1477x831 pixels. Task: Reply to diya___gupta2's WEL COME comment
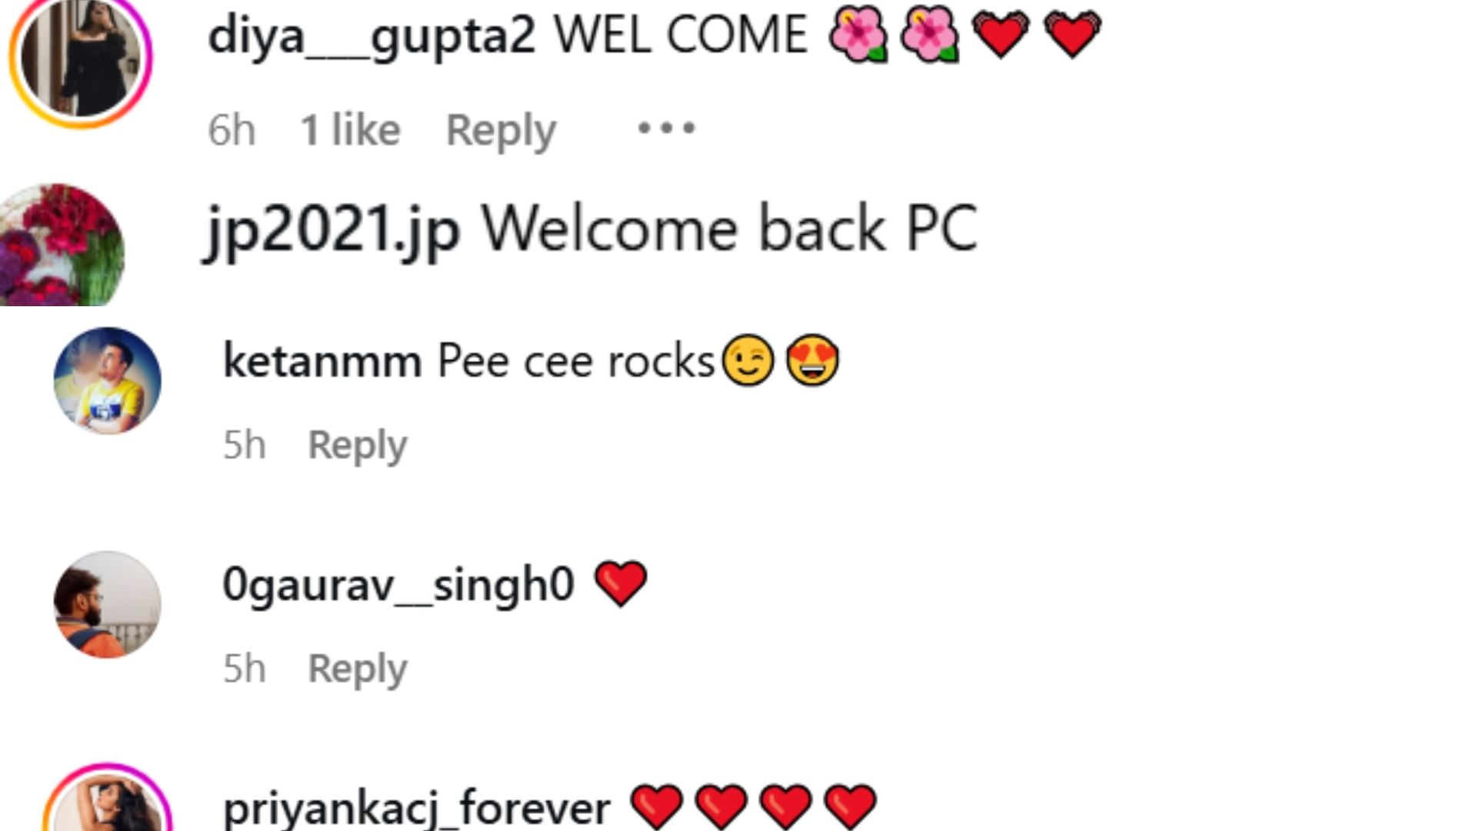tap(501, 130)
